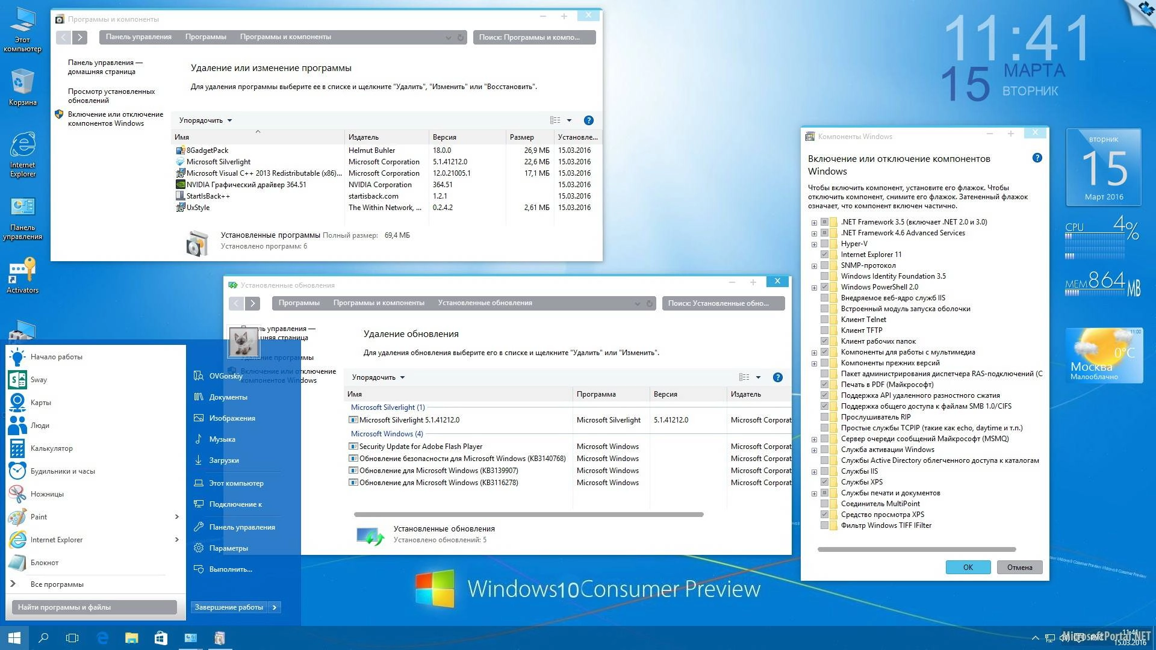Screen dimensions: 1156x650
Task: Launch Edge browser from taskbar
Action: coord(102,638)
